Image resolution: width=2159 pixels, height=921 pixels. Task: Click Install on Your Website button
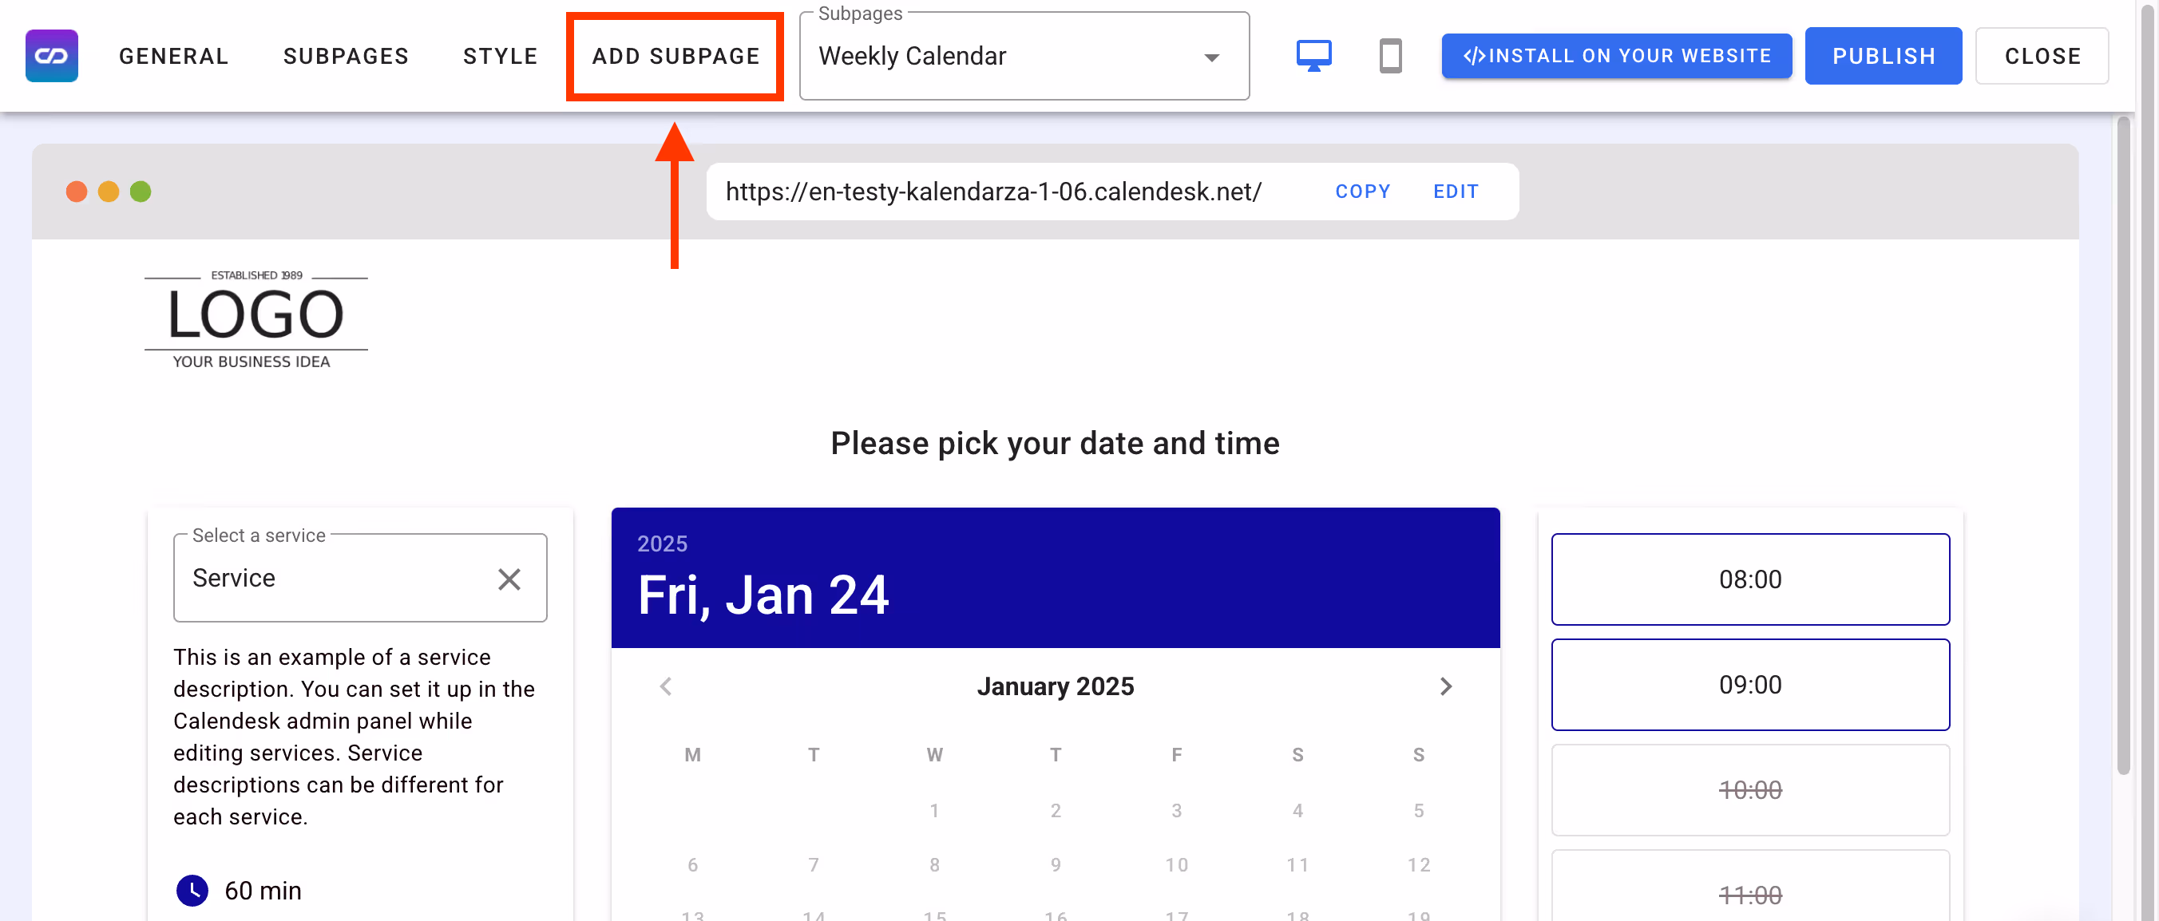pos(1616,56)
